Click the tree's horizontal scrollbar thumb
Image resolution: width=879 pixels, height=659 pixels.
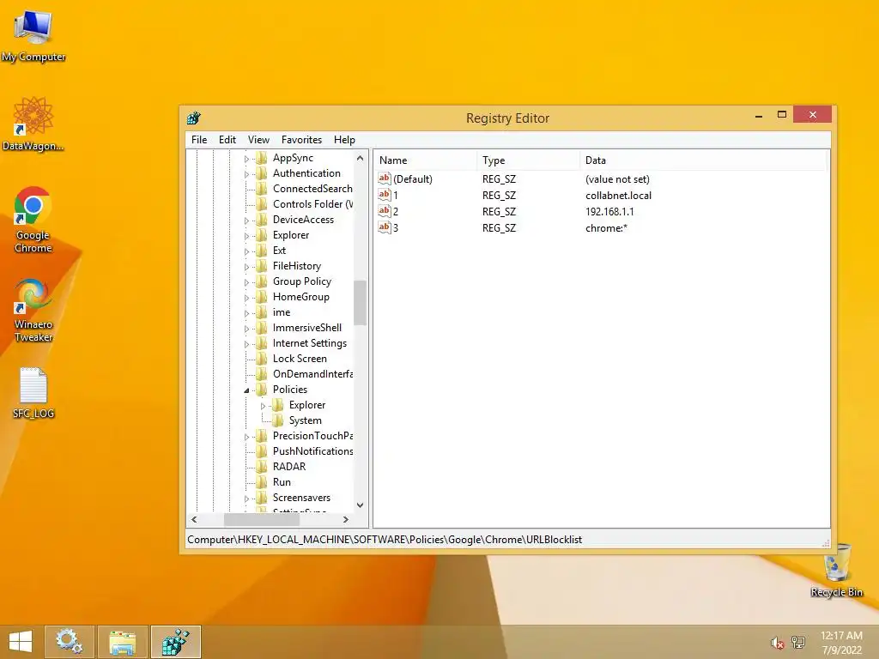point(261,519)
